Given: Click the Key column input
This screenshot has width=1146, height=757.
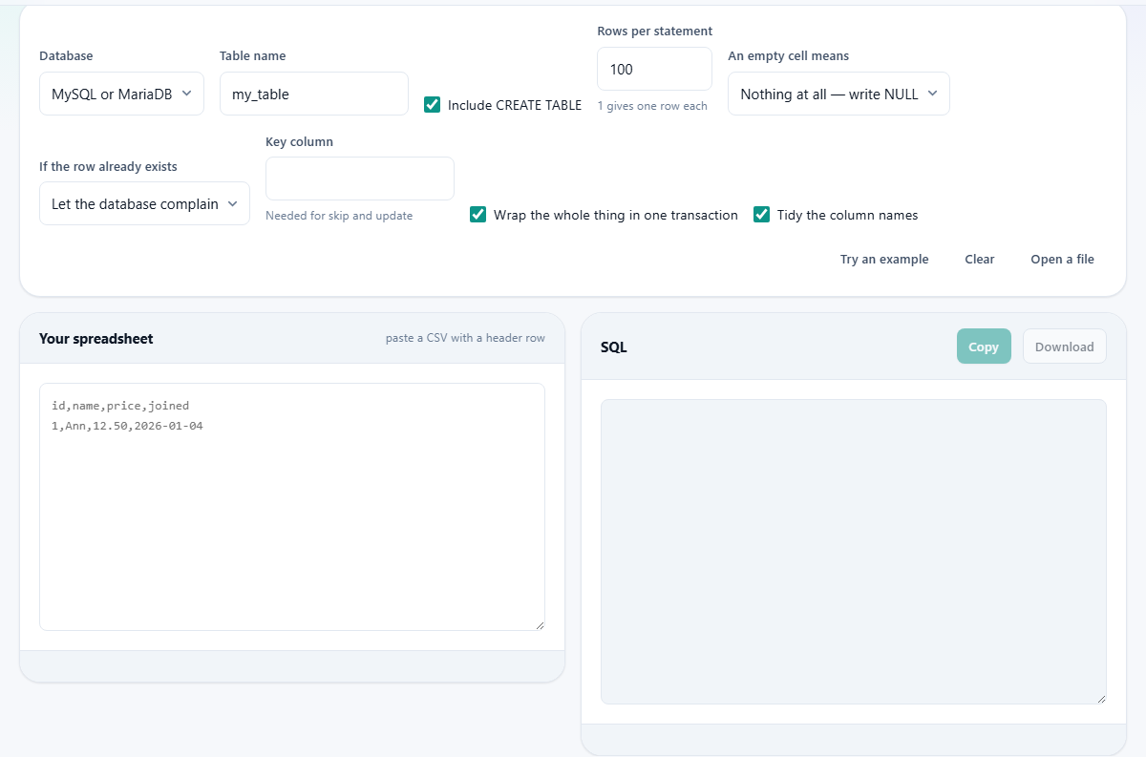Looking at the screenshot, I should coord(360,179).
